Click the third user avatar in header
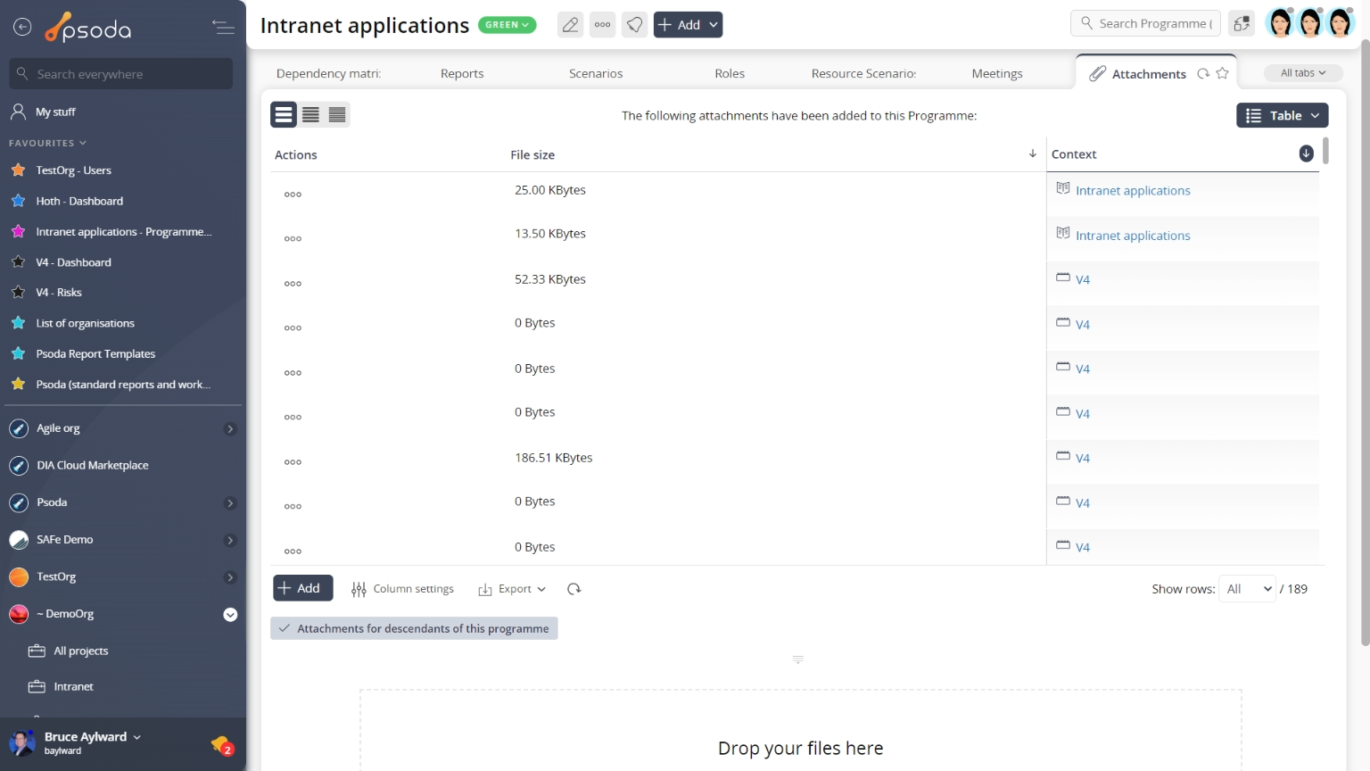 (x=1341, y=23)
